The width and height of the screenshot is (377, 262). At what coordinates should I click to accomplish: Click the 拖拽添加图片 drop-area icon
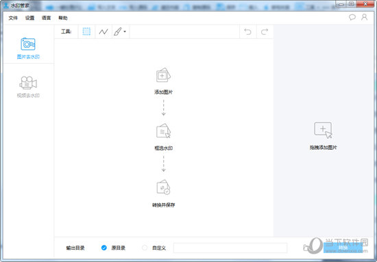323,130
